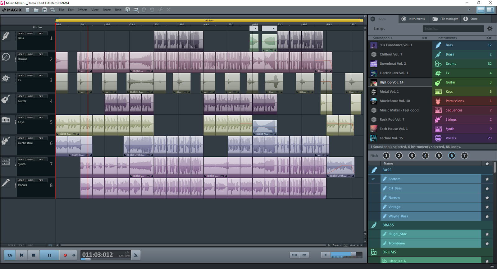Open the Loops panel settings gear
Viewport: 497px width, 269px height.
[490, 29]
